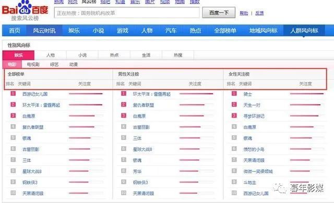Open 寻梦环游记 in 女性关注榜 list
334x203 pixels.
tap(254, 116)
